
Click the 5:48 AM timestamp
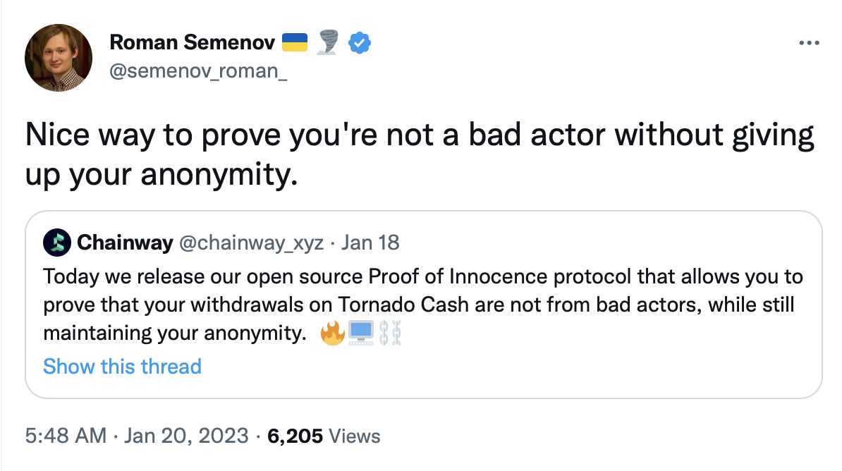tap(65, 436)
